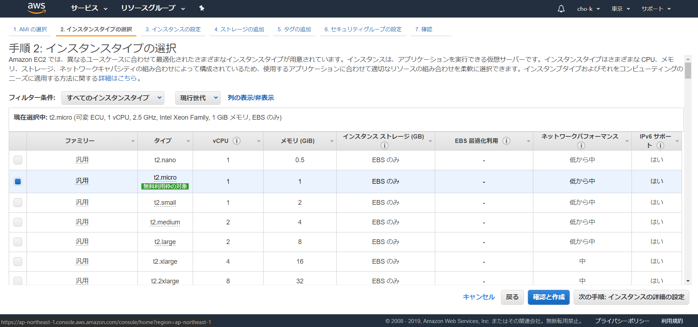Click the t2.2xlarge type name
698x327 pixels.
click(x=165, y=281)
